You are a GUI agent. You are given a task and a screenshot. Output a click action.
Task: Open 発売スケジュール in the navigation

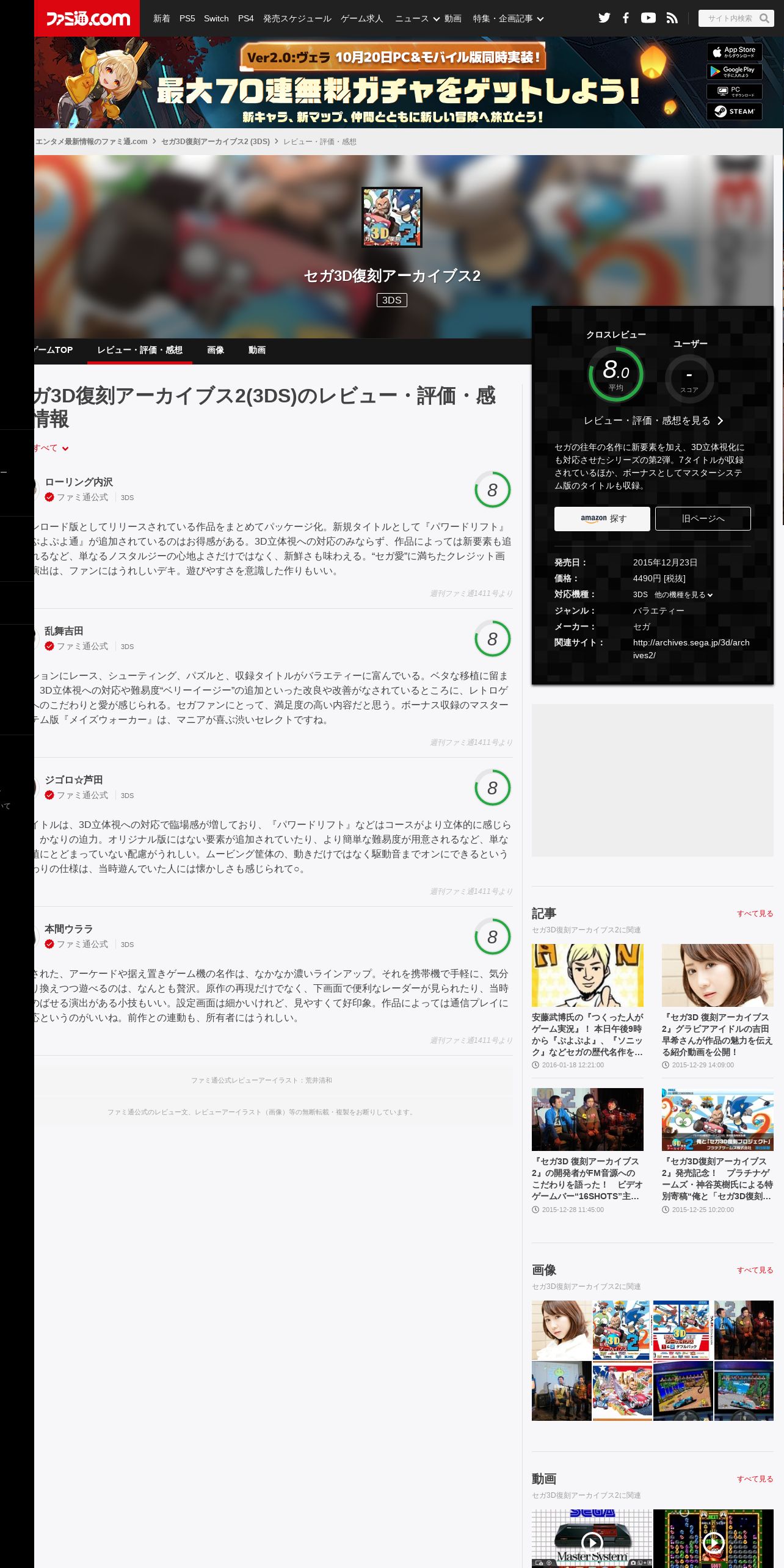pos(297,18)
